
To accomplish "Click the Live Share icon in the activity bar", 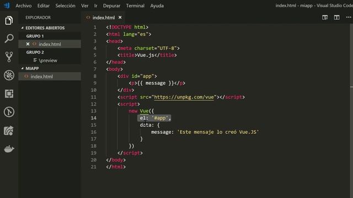I will coord(9,130).
